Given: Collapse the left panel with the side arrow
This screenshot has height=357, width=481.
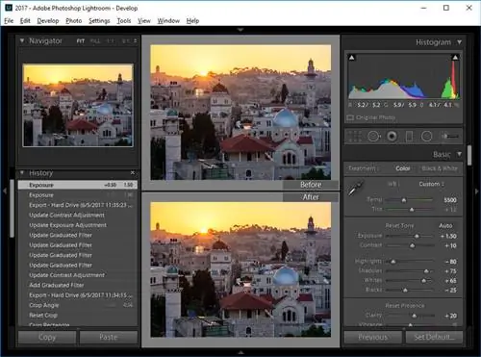Looking at the screenshot, I should coord(5,191).
